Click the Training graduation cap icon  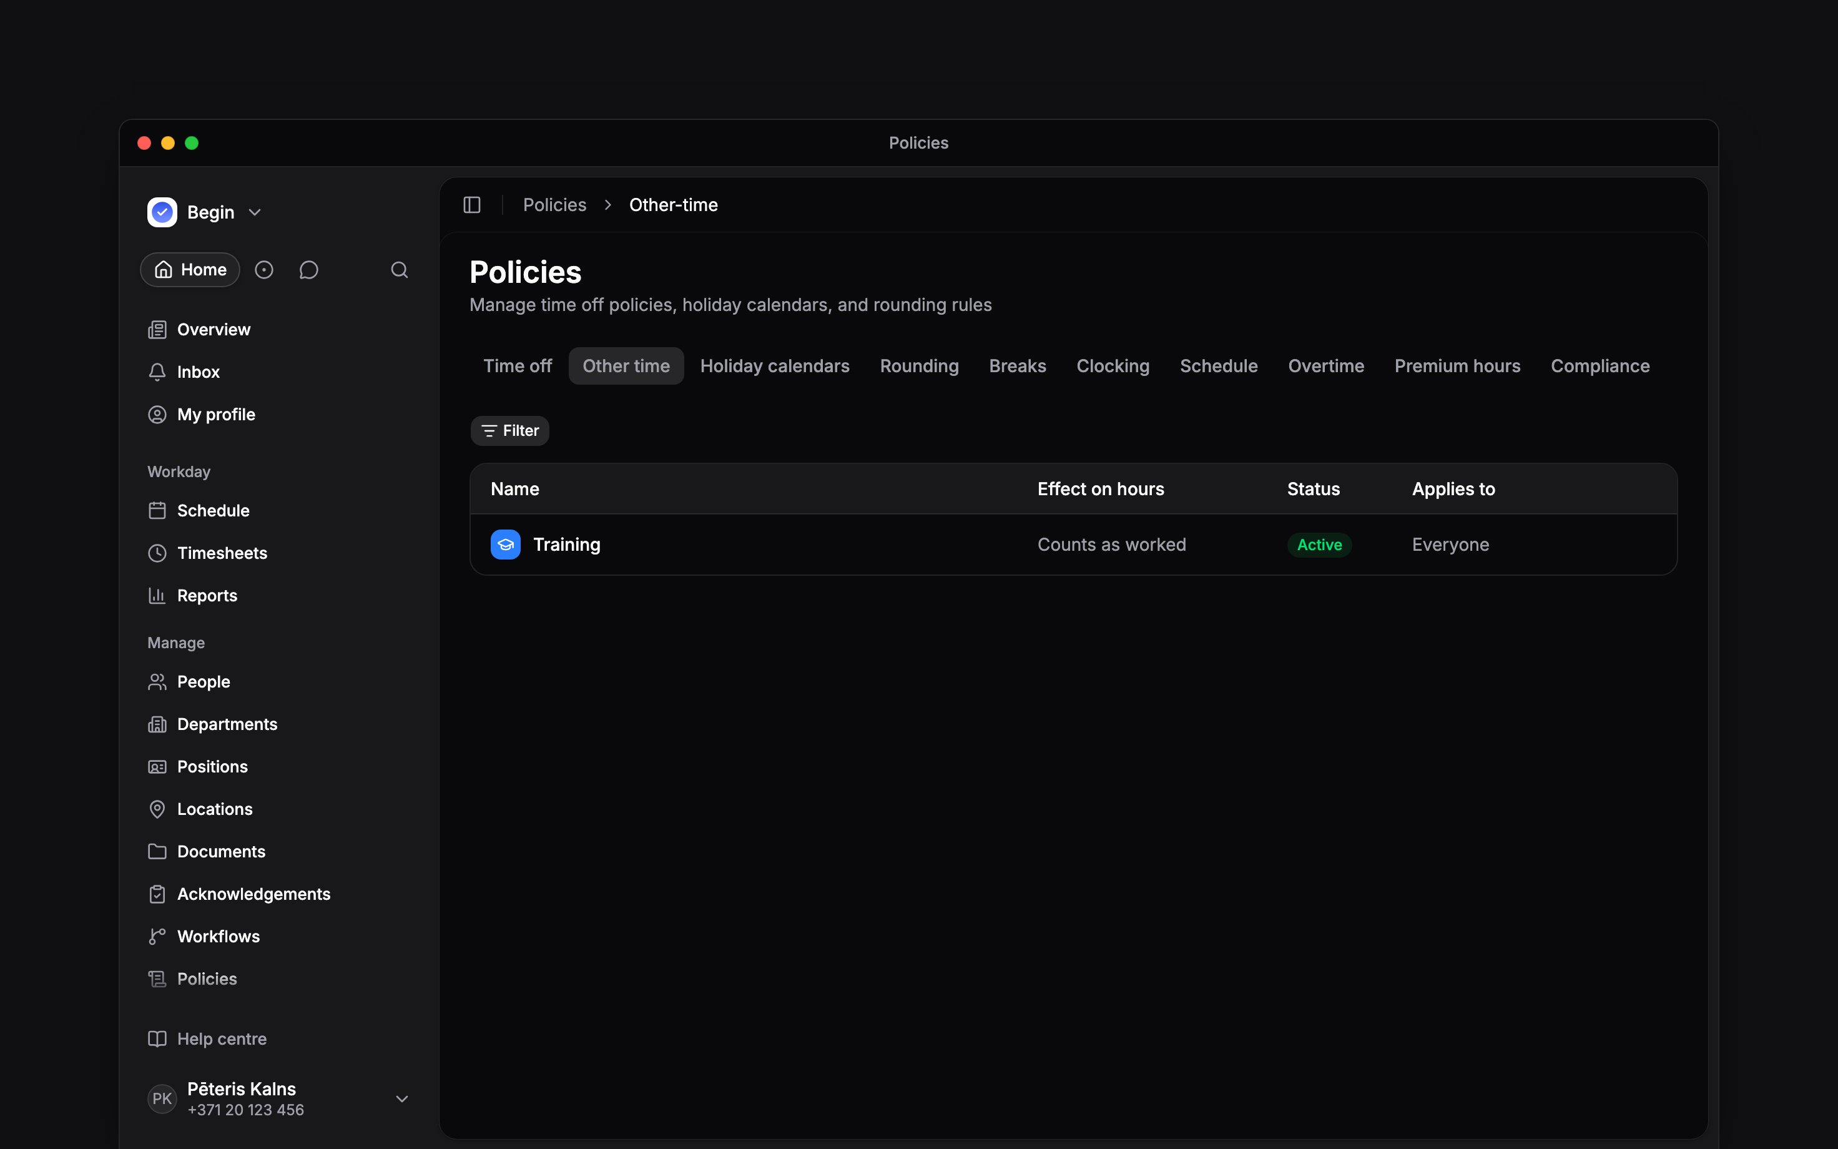coord(505,545)
